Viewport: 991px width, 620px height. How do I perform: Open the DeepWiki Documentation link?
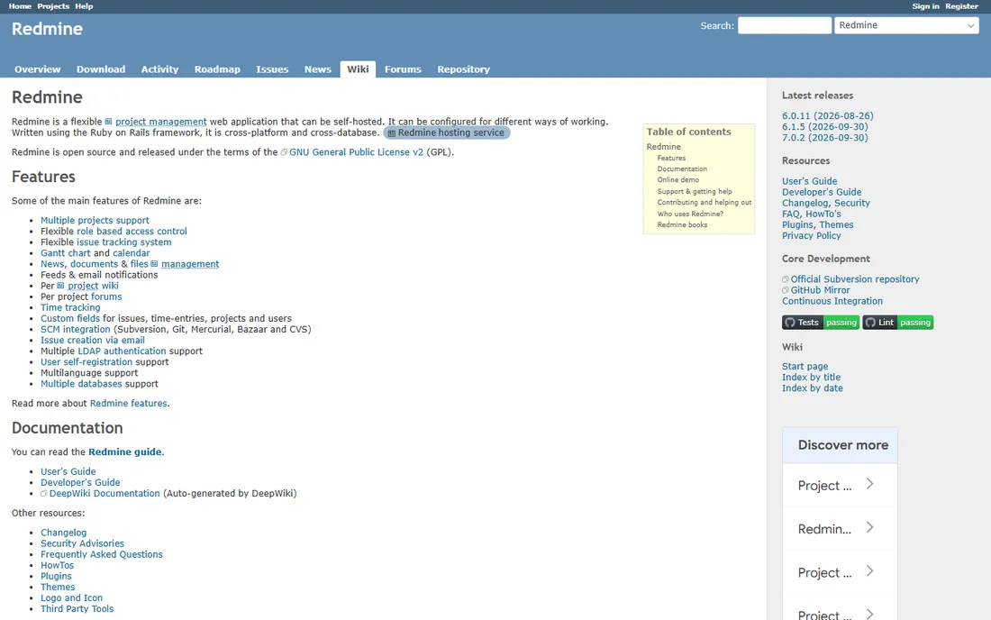[105, 494]
